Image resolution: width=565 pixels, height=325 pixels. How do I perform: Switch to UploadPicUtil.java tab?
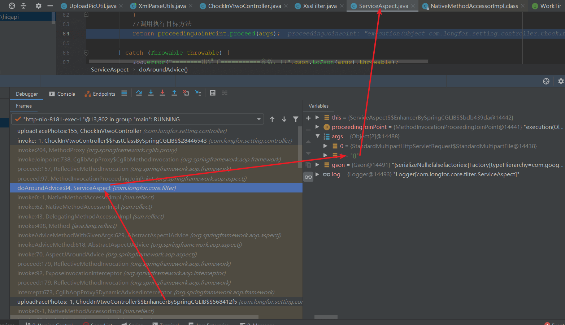point(93,6)
